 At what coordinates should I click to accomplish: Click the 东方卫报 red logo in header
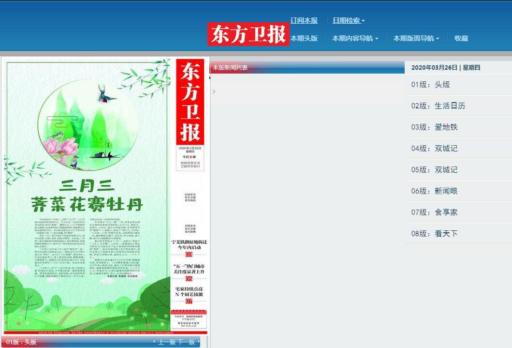[x=249, y=34]
